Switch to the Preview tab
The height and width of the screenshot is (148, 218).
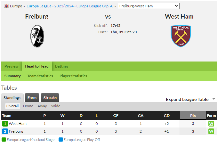click(12, 66)
